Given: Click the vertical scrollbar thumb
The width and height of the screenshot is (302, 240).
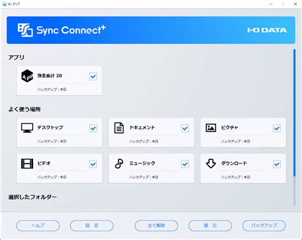Looking at the screenshot, I should click(294, 113).
